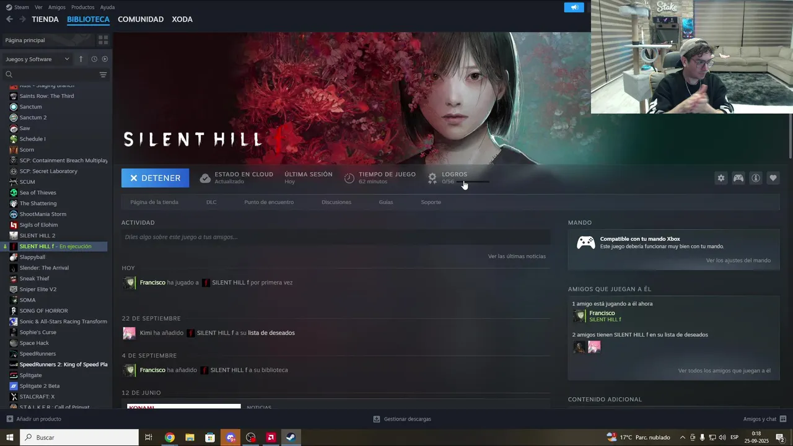The width and height of the screenshot is (793, 446).
Task: Click the Slender: The Arrival game icon
Action: pyautogui.click(x=14, y=268)
